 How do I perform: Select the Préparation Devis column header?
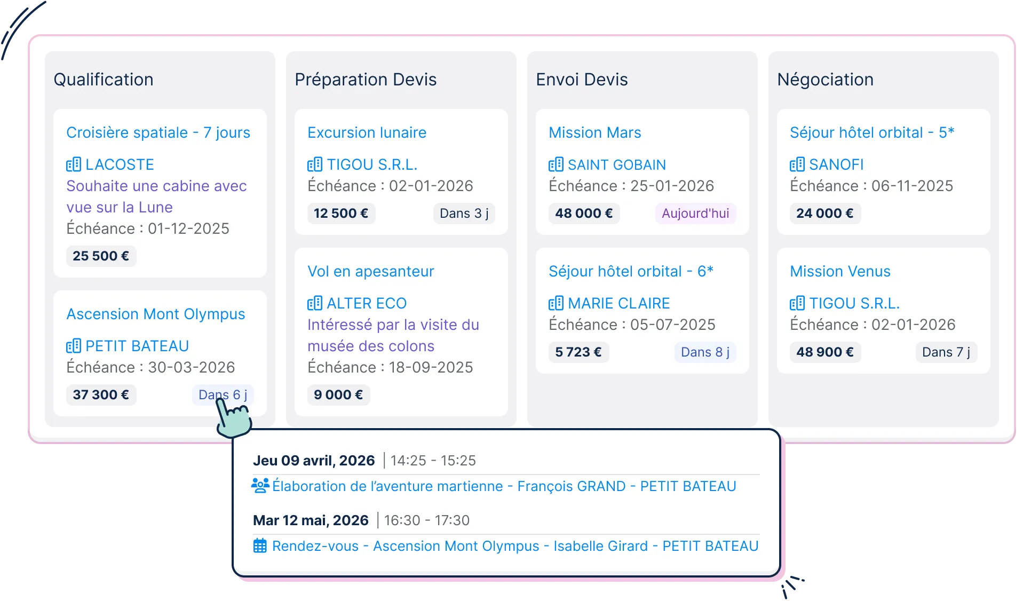366,80
